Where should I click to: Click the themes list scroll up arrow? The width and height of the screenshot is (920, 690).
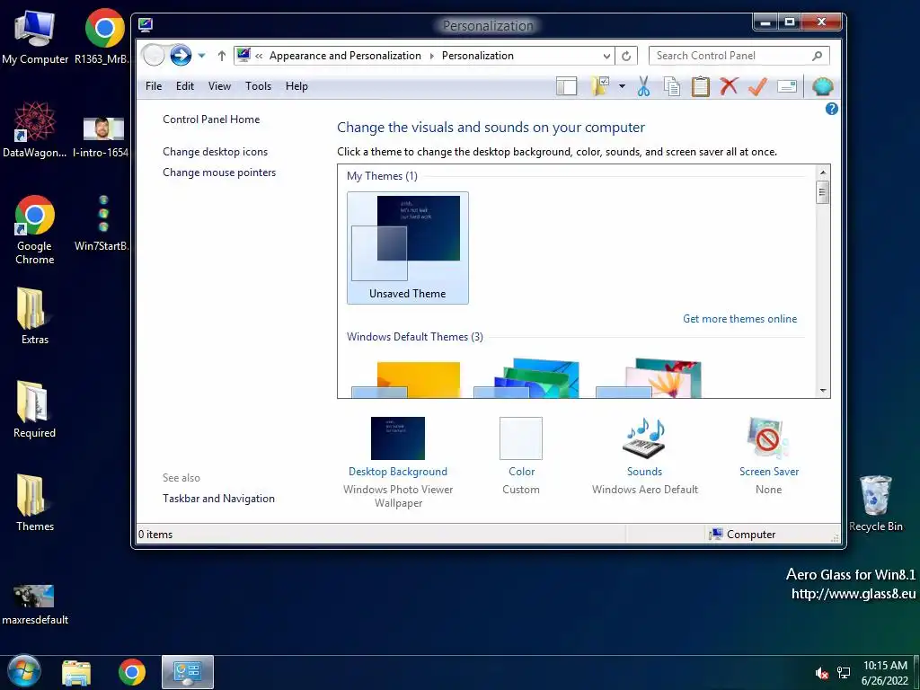coord(823,172)
